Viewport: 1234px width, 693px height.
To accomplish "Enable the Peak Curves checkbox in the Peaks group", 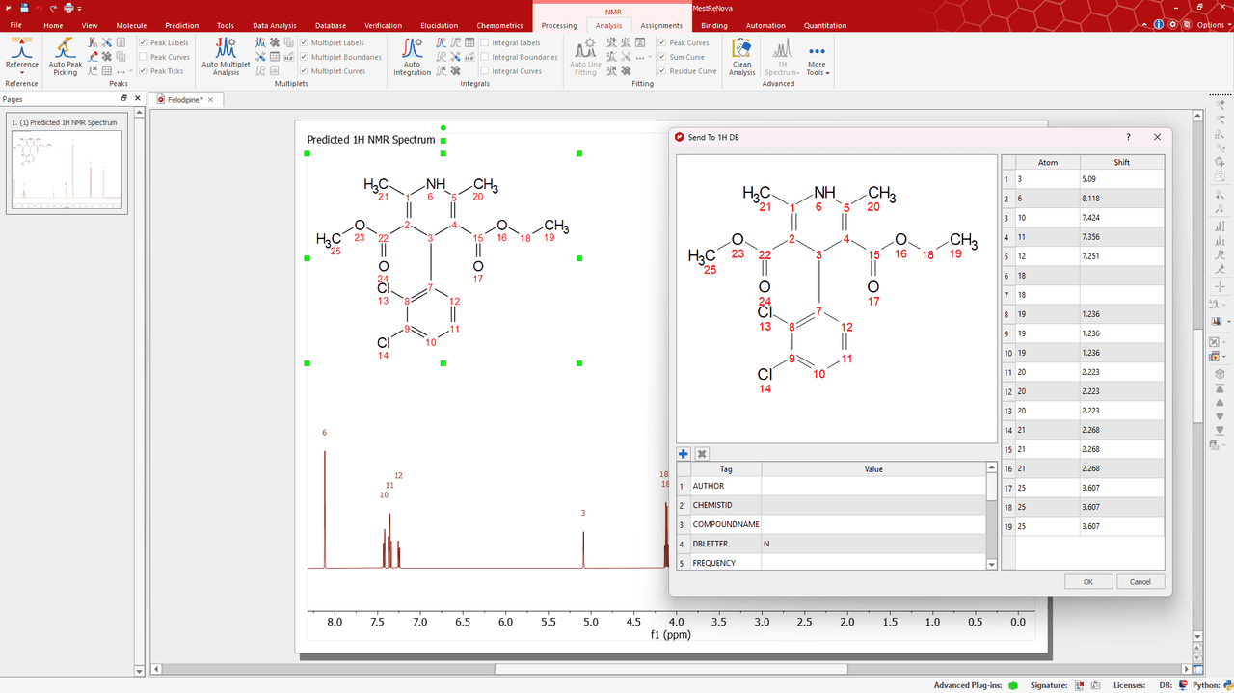I will pos(143,57).
